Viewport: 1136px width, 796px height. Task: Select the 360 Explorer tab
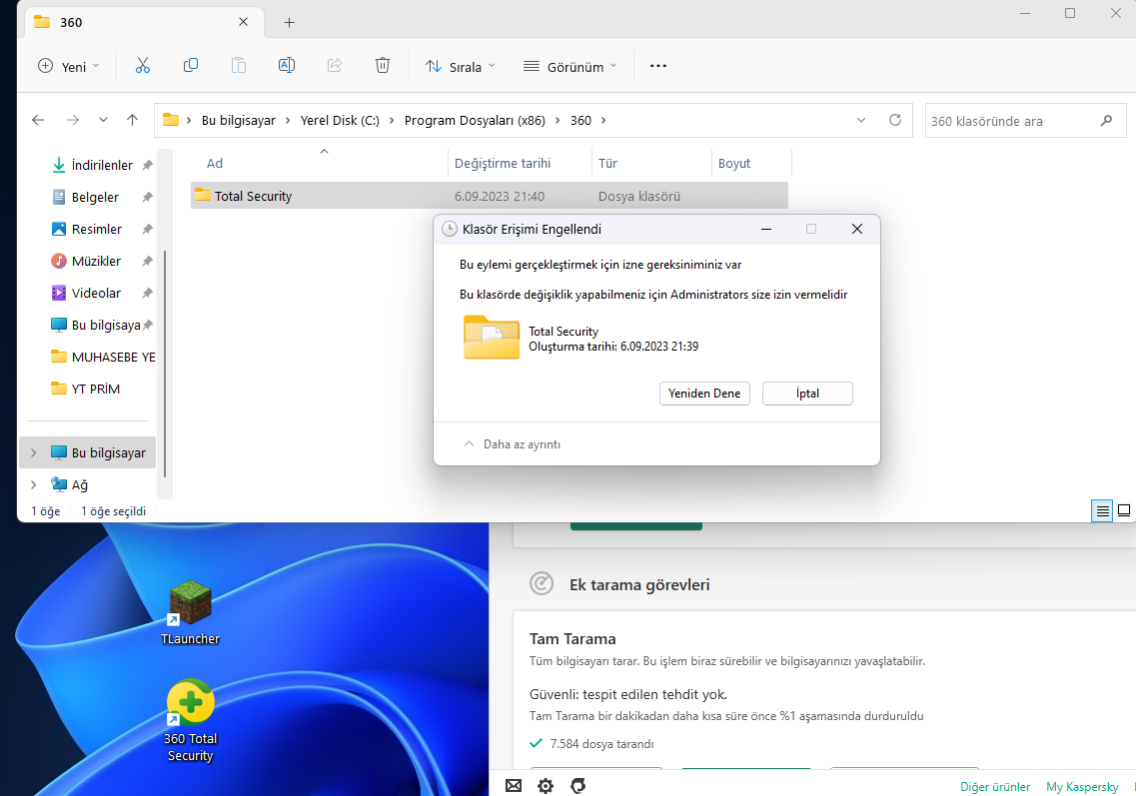point(145,22)
